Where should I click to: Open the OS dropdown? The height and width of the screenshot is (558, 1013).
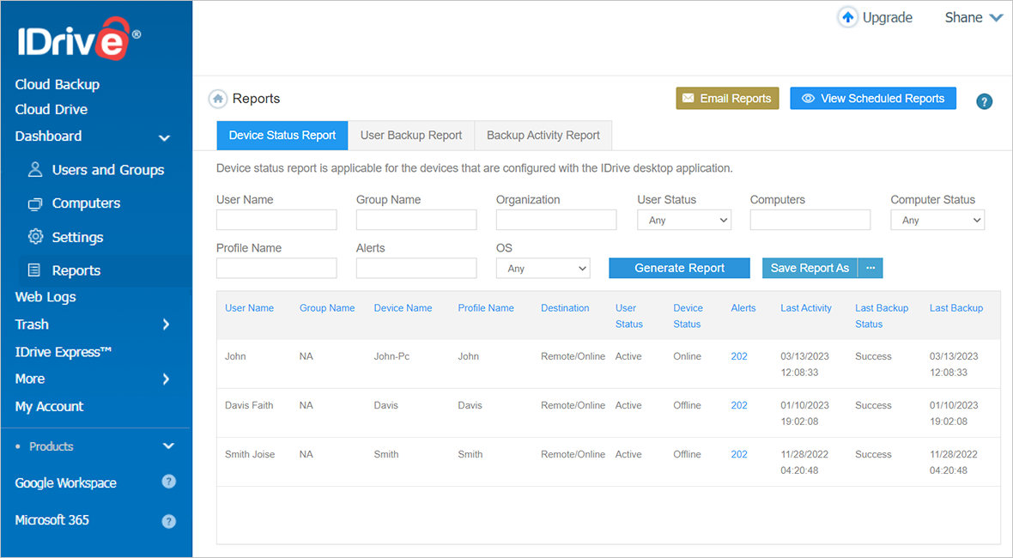click(x=543, y=269)
